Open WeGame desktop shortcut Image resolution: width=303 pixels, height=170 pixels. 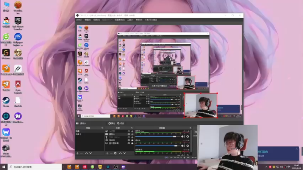tap(6, 54)
